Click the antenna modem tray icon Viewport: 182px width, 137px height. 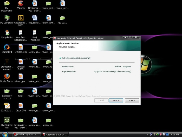(x=154, y=134)
